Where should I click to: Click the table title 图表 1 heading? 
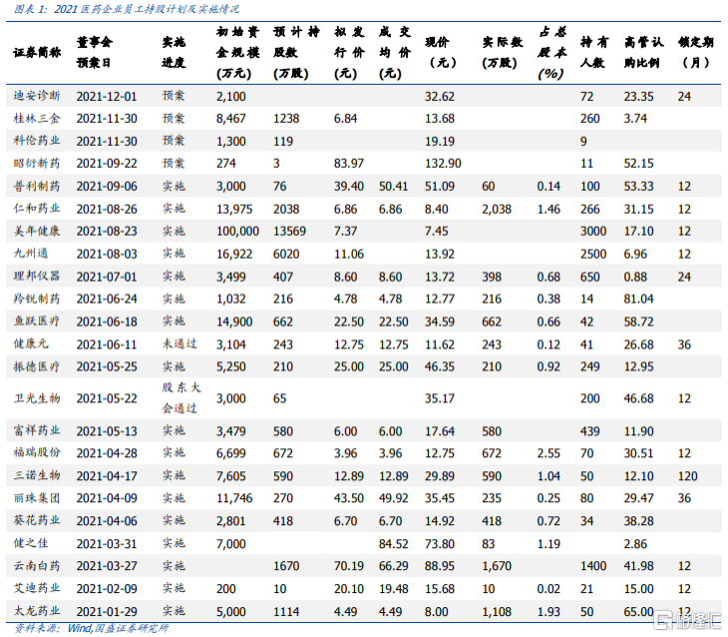[x=127, y=9]
